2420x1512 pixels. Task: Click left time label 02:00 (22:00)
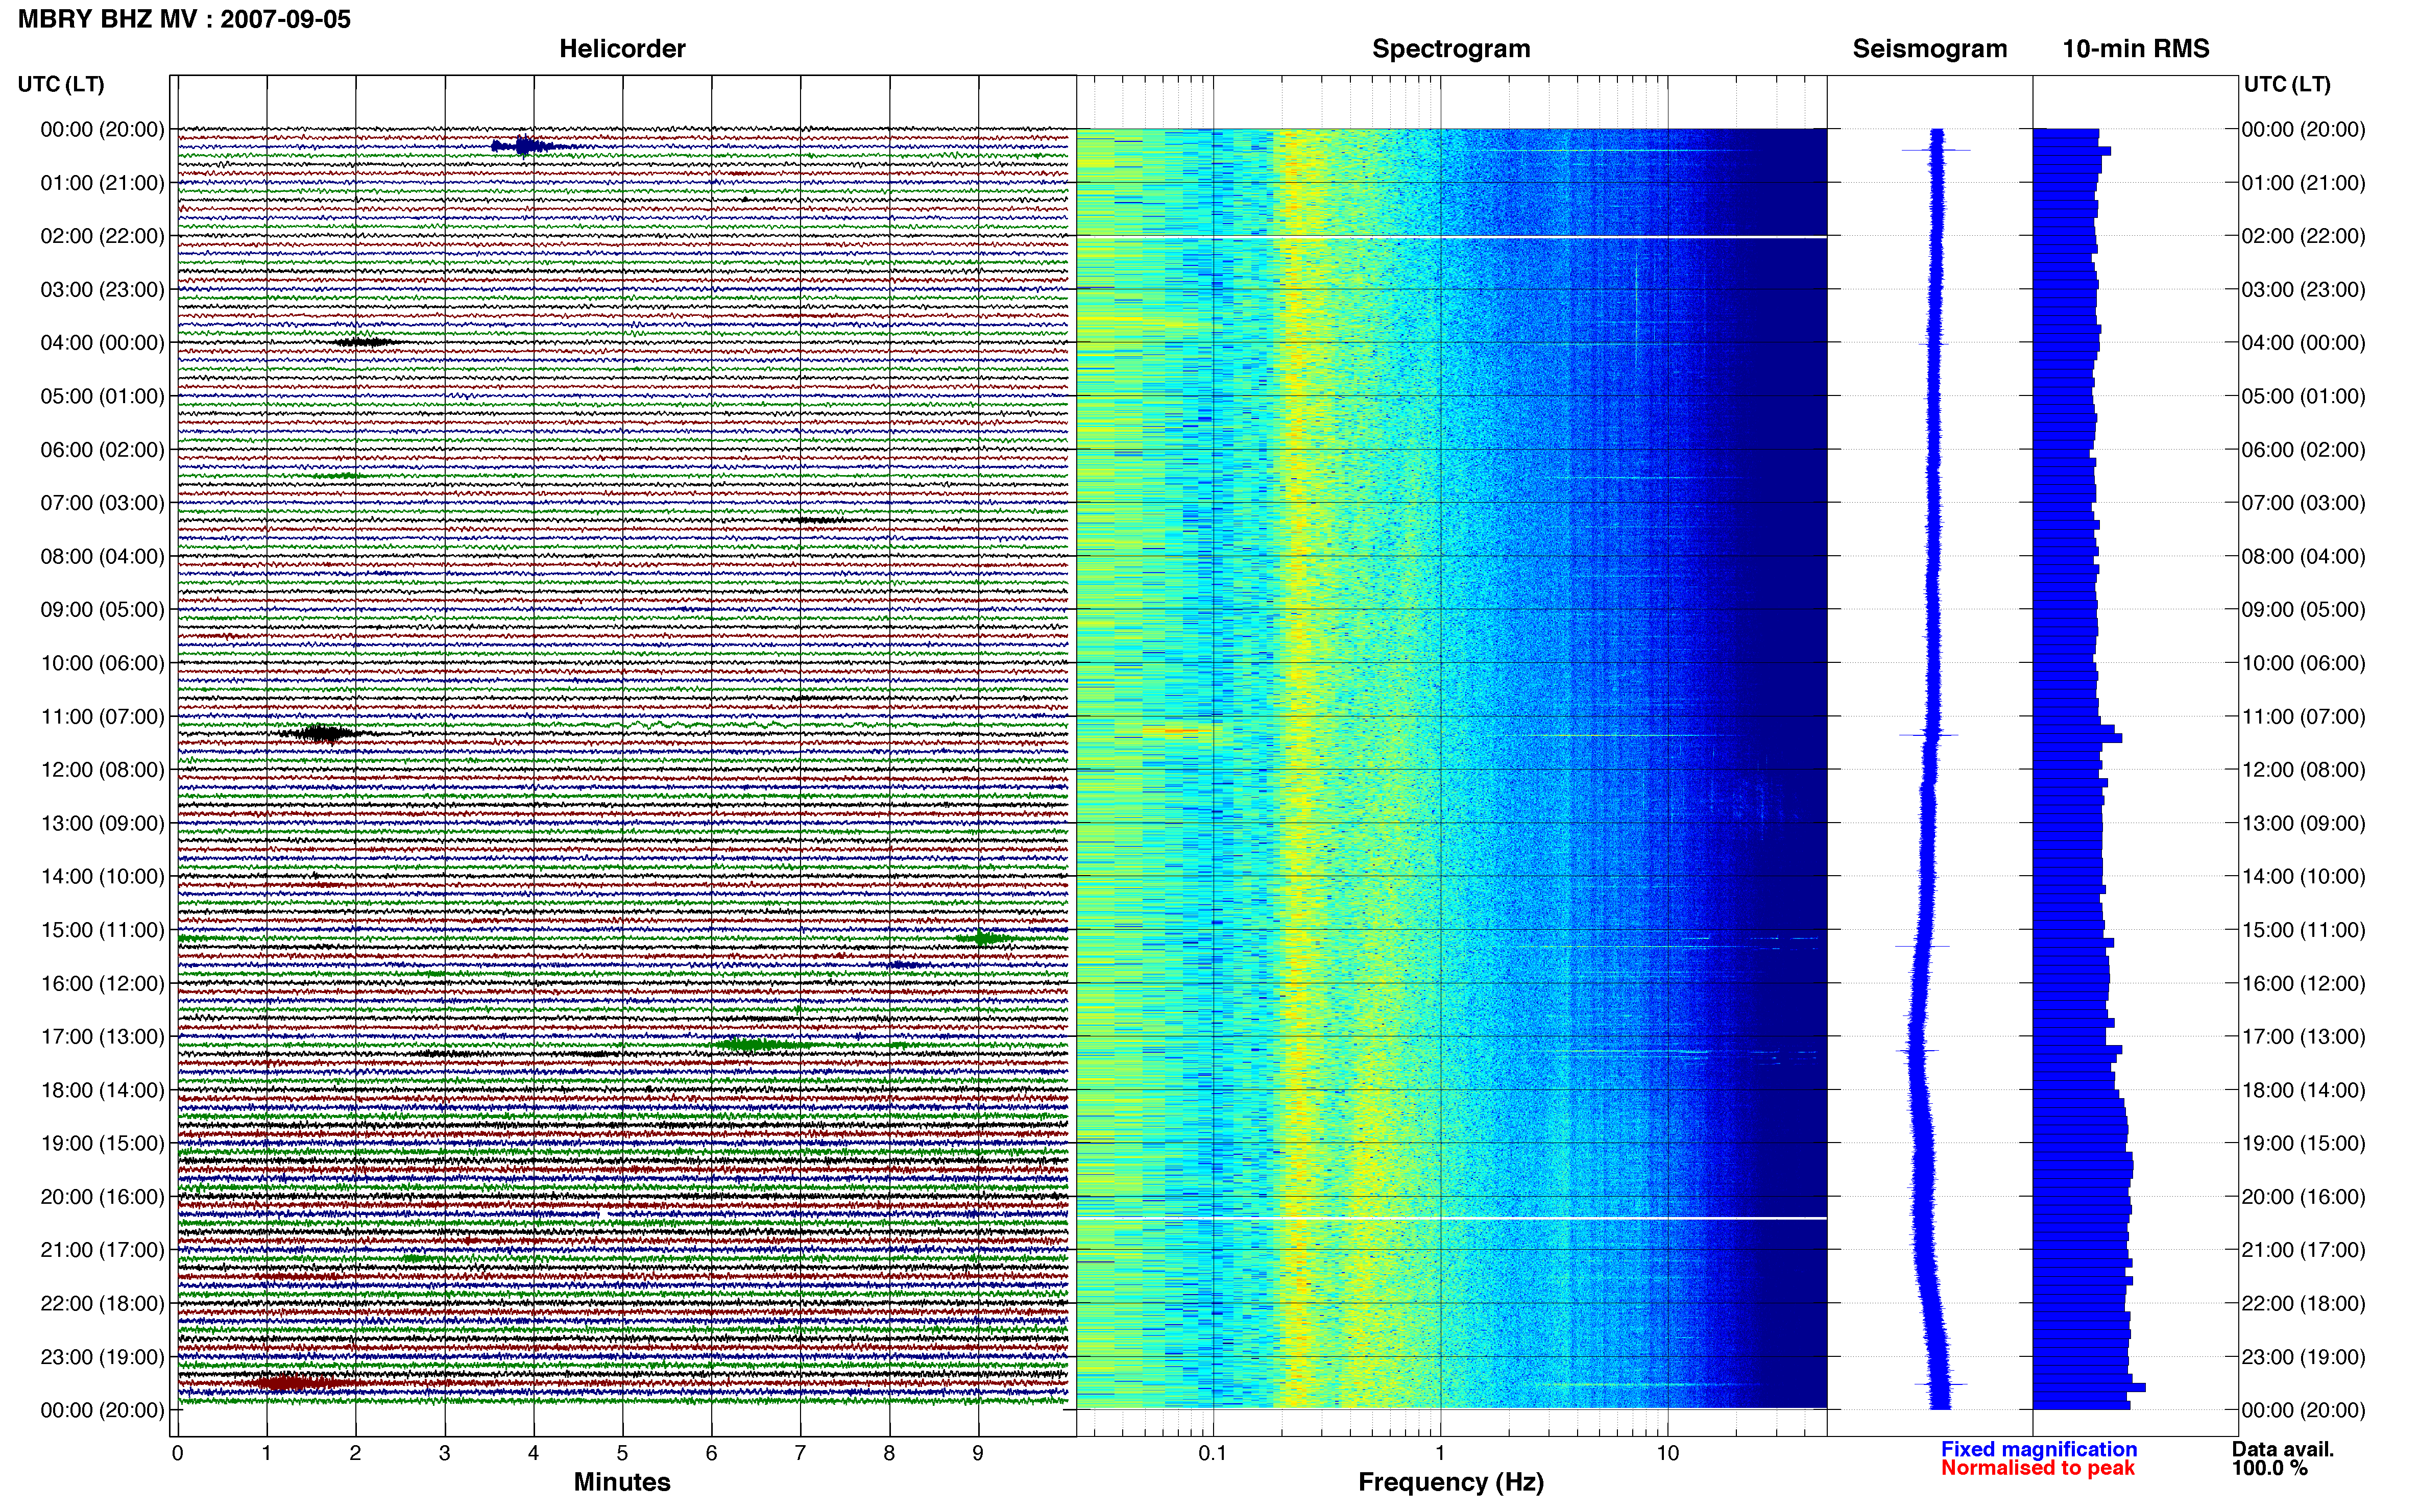pyautogui.click(x=102, y=236)
